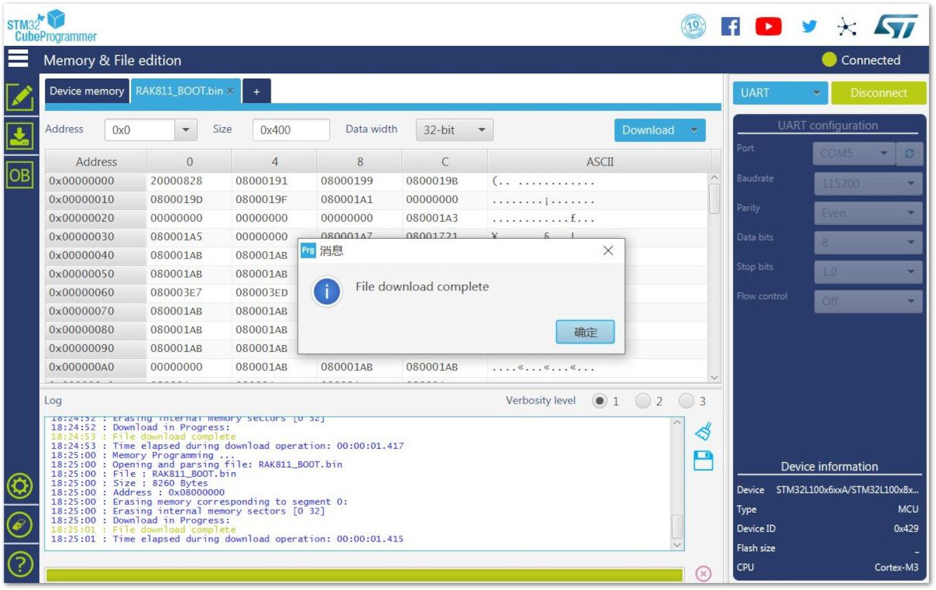Click the Device ID value 0x429
This screenshot has height=590, width=936.
tap(906, 528)
